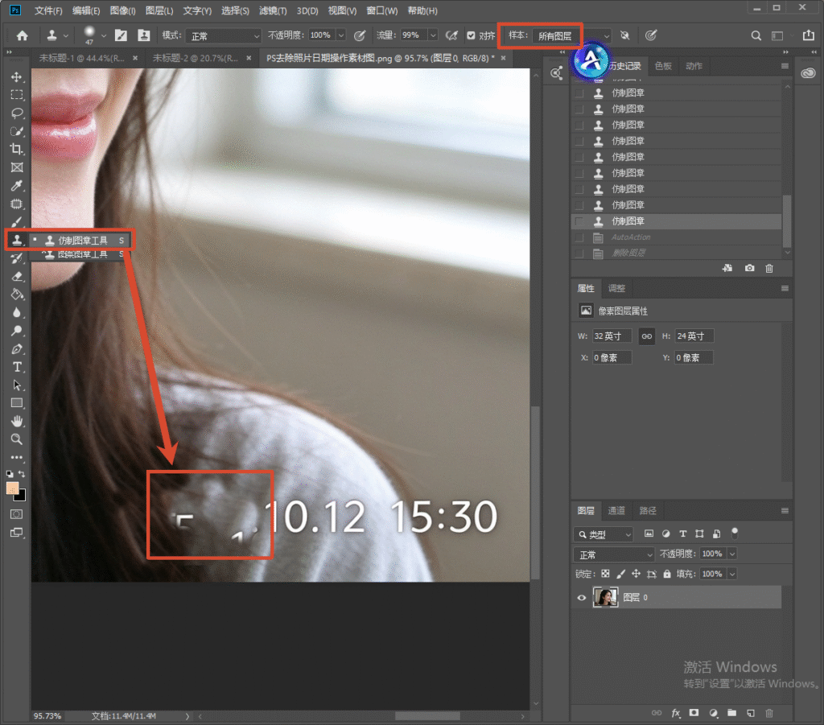Viewport: 824px width, 725px height.
Task: Open the 滤镜(T) menu
Action: point(273,10)
